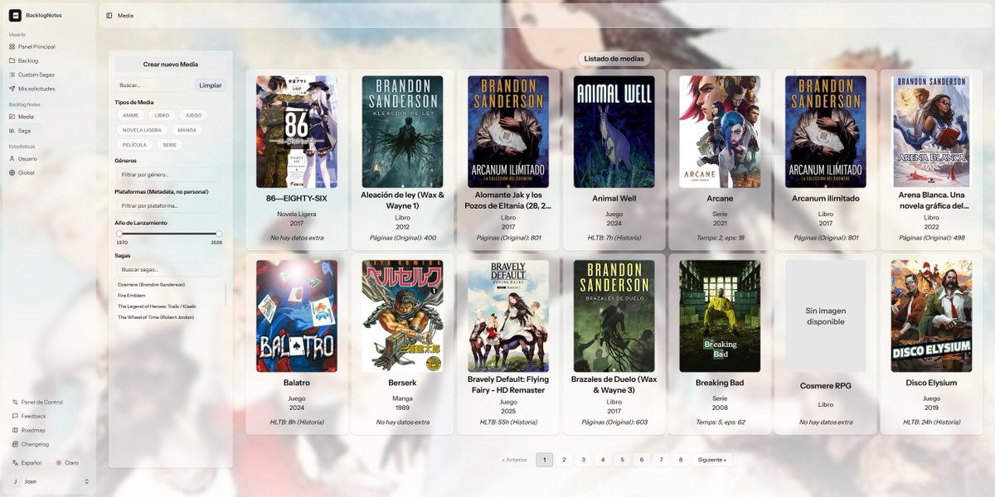
Task: Open the Berserk manga cover
Action: 402,316
